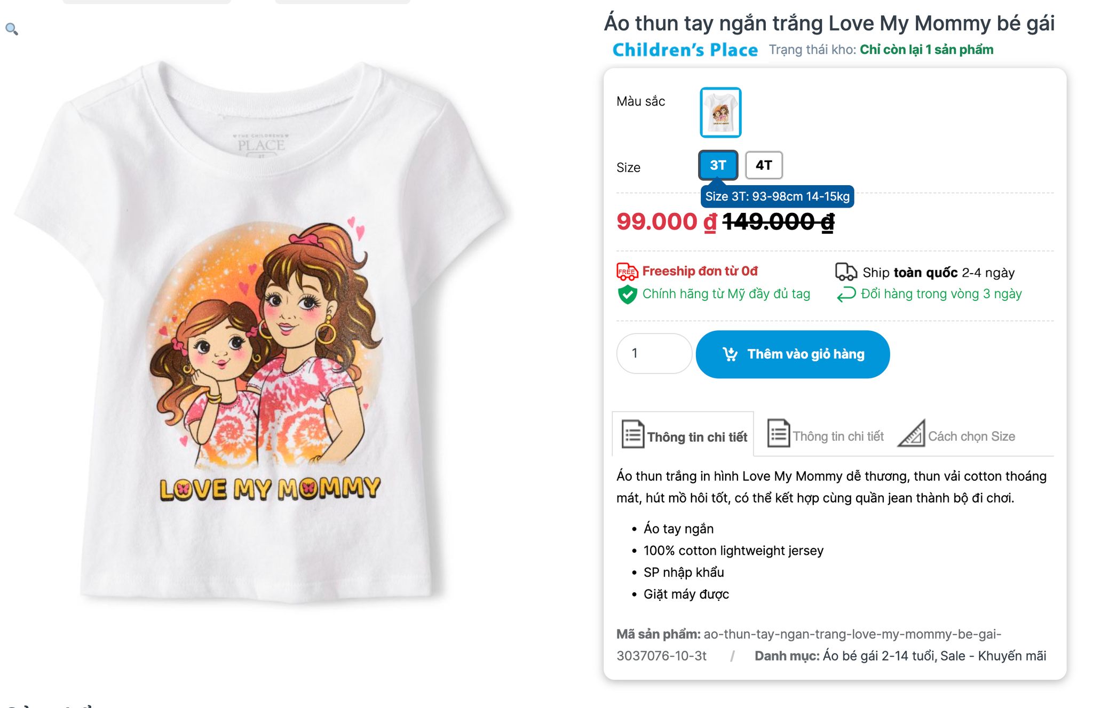The height and width of the screenshot is (708, 1093).
Task: Click the green return arrow icon
Action: (846, 294)
